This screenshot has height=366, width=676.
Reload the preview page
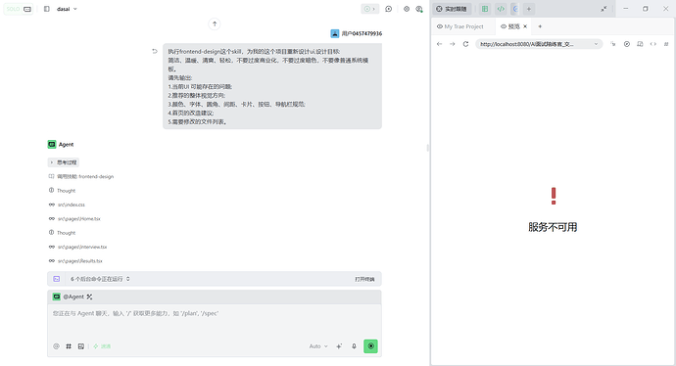pos(465,44)
